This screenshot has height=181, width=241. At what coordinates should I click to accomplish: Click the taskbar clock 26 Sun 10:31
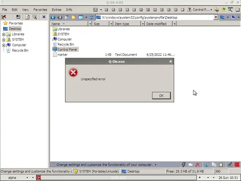coord(228,178)
